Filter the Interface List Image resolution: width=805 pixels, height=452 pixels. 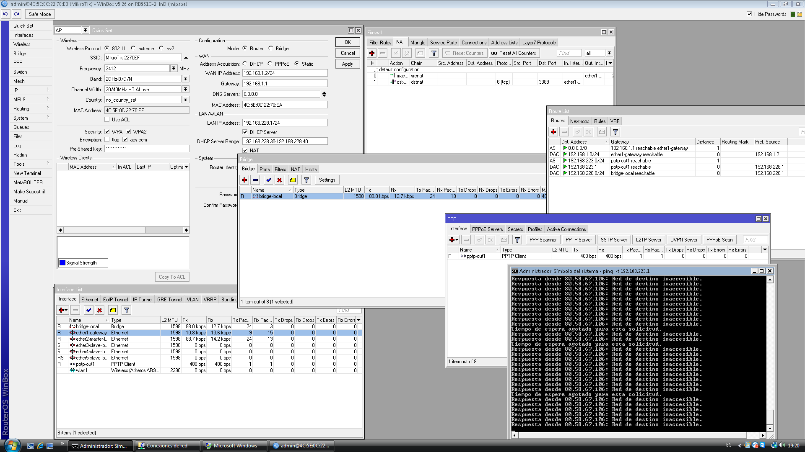tap(126, 310)
